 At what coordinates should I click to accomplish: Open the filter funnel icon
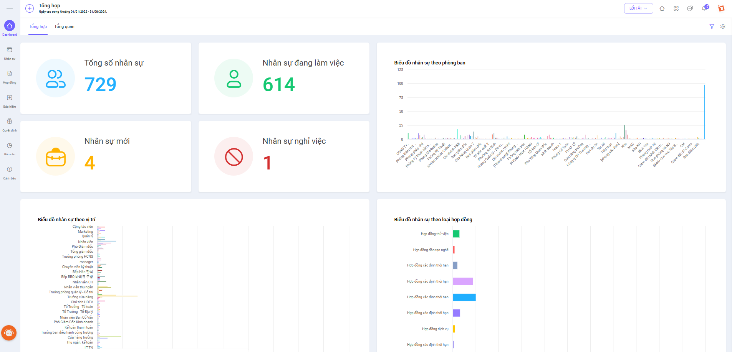pyautogui.click(x=712, y=26)
